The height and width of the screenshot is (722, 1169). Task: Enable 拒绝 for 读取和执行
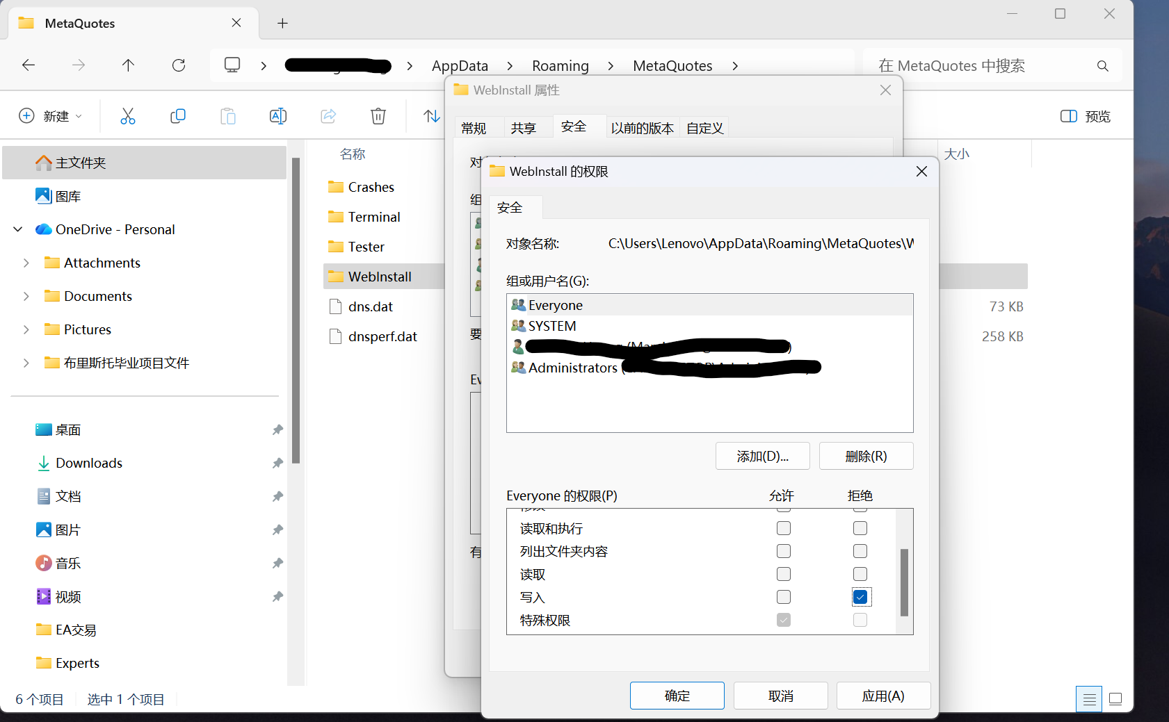[x=860, y=528]
